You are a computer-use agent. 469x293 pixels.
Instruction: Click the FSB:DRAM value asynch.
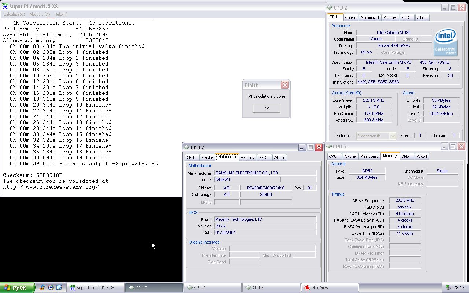[405, 207]
